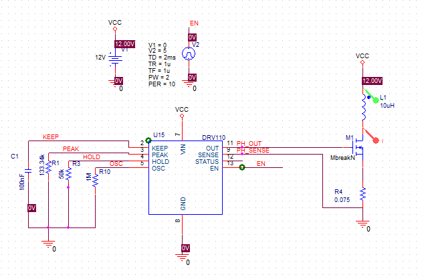Select the SENSE pin name on U15
The image size is (422, 277).
pos(208,155)
